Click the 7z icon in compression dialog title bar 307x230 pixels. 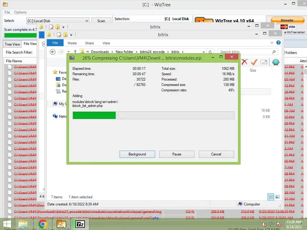[x=72, y=58]
